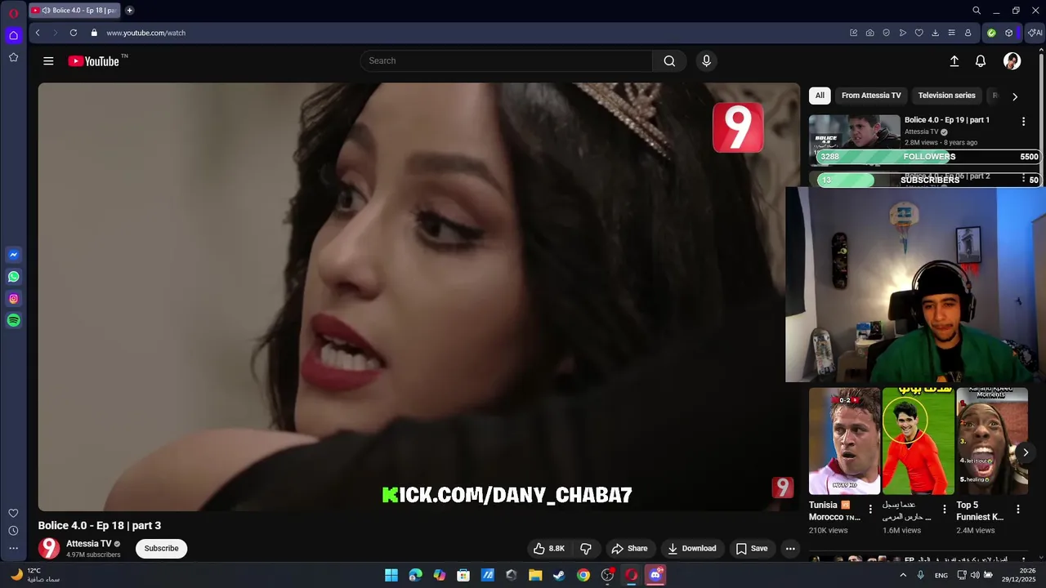
Task: Open Steam from the taskbar
Action: (559, 575)
